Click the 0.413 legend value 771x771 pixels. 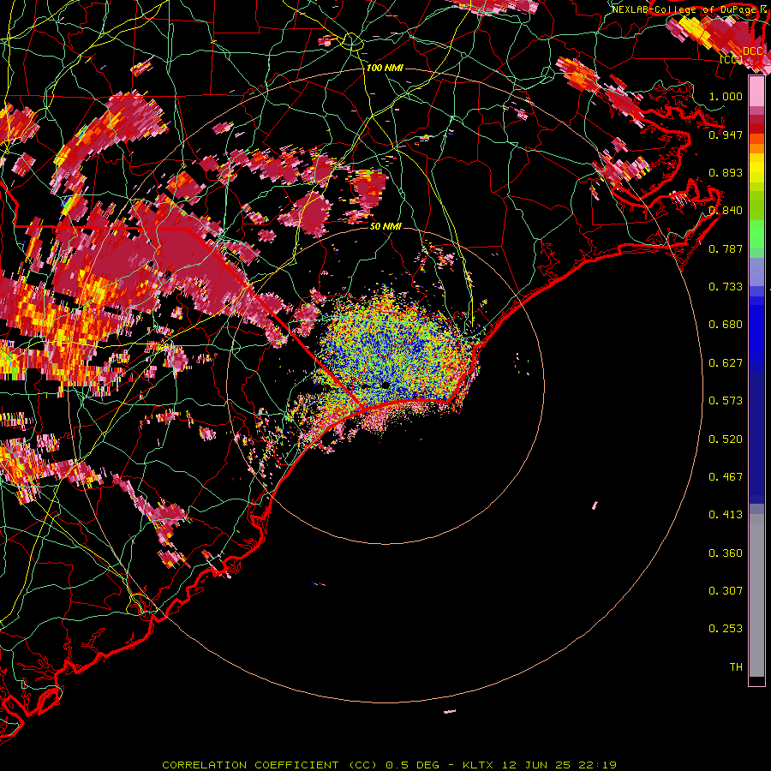coord(726,515)
